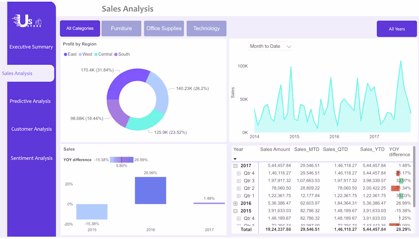This screenshot has height=239, width=419.
Task: Click the 2017 YOY bar at 1.48%
Action: point(209,203)
